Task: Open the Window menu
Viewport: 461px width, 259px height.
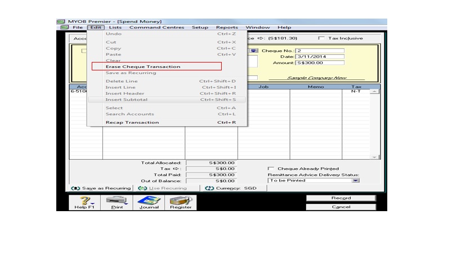Action: (x=258, y=28)
